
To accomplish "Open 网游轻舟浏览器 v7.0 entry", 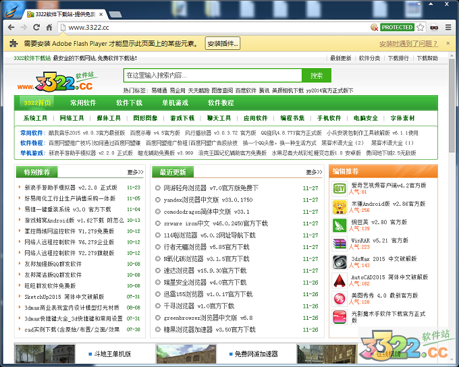I will click(x=211, y=188).
